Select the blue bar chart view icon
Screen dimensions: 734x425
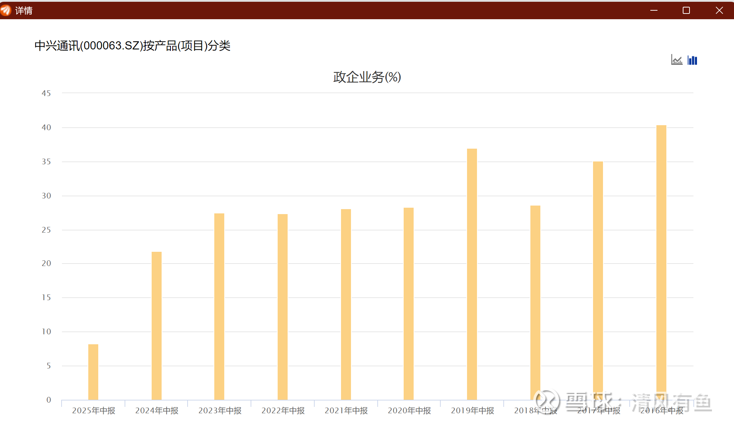point(692,60)
